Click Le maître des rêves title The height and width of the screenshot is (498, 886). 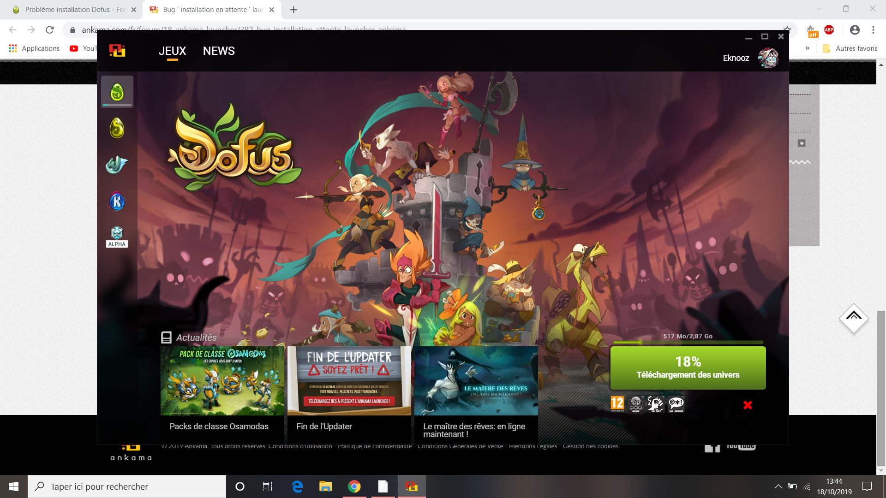pos(474,430)
